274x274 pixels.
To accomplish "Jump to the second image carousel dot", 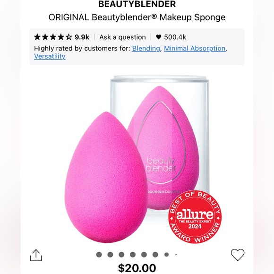I will (x=110, y=255).
